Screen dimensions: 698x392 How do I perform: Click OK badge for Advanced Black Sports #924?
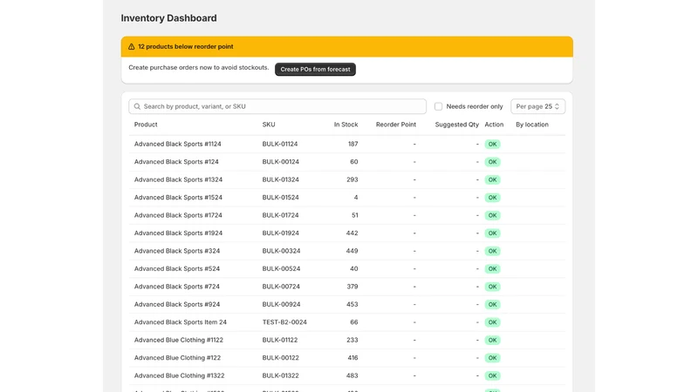coord(492,304)
